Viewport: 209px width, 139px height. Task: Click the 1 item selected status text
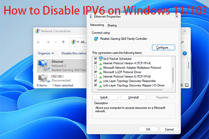pos(62,85)
